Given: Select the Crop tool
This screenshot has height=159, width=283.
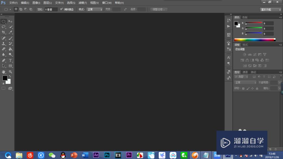Looking at the screenshot, I should [3, 32].
